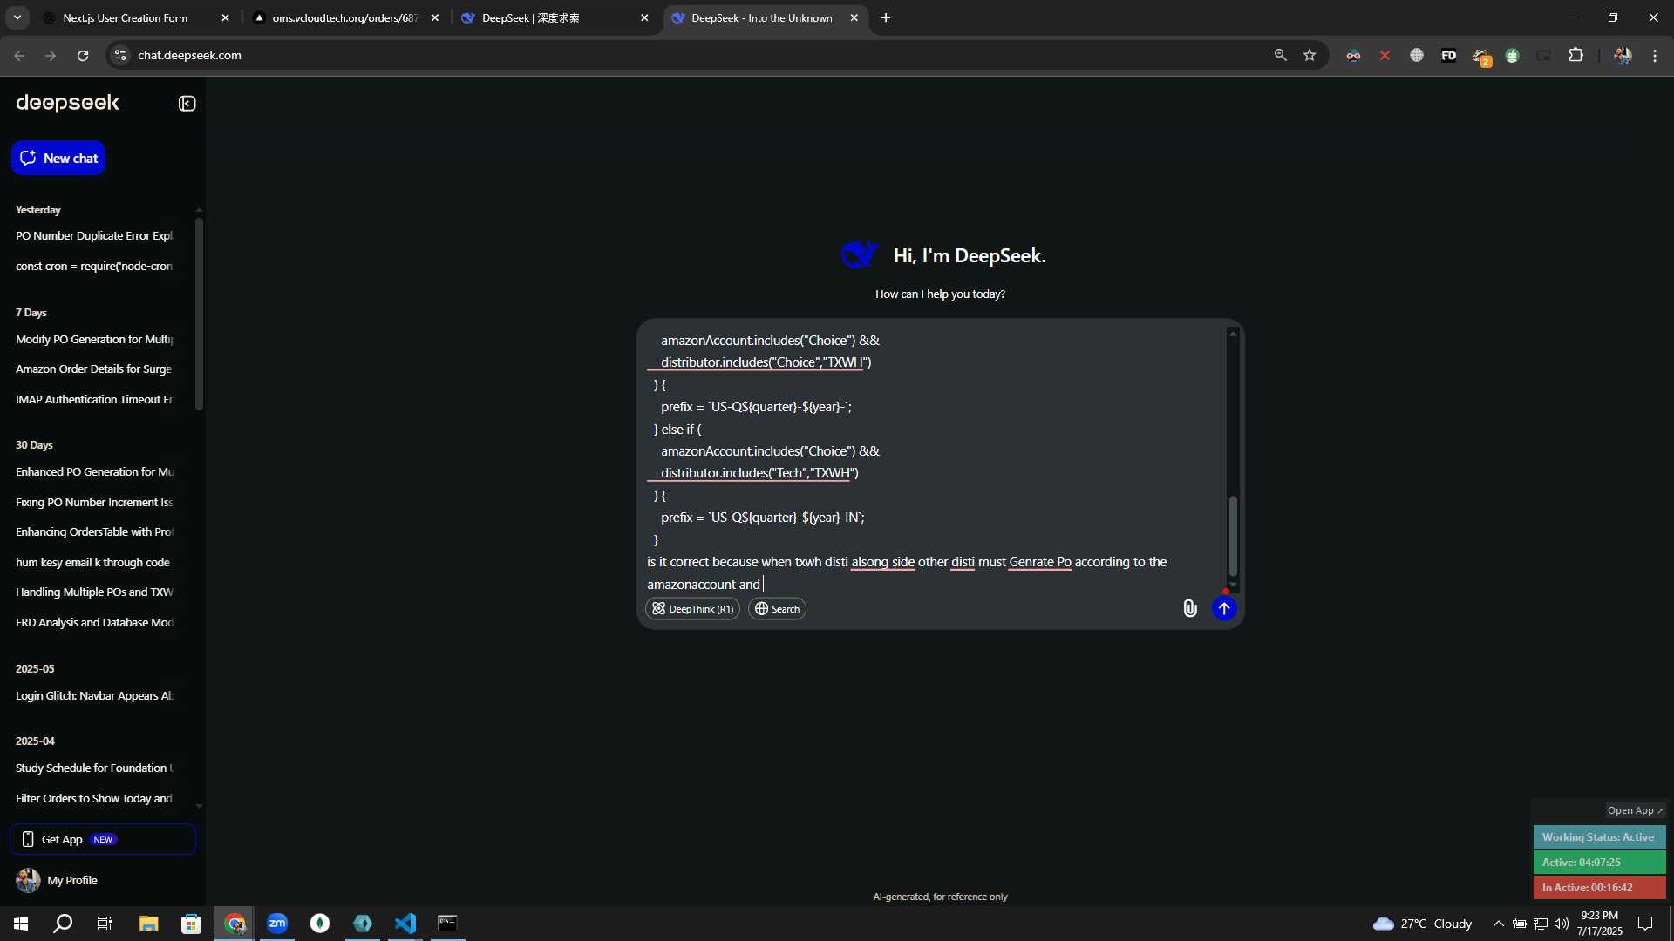The image size is (1674, 941).
Task: Show hidden system tray icons
Action: click(1498, 924)
